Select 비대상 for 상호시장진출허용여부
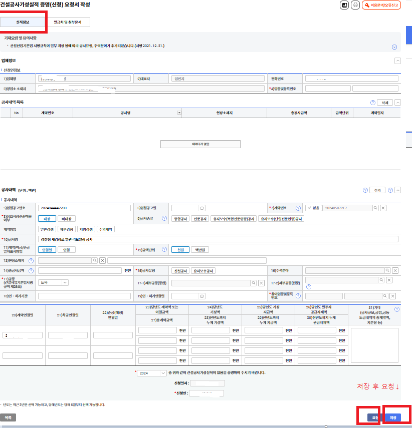Viewport: 412px width, 428px height. [x=67, y=219]
